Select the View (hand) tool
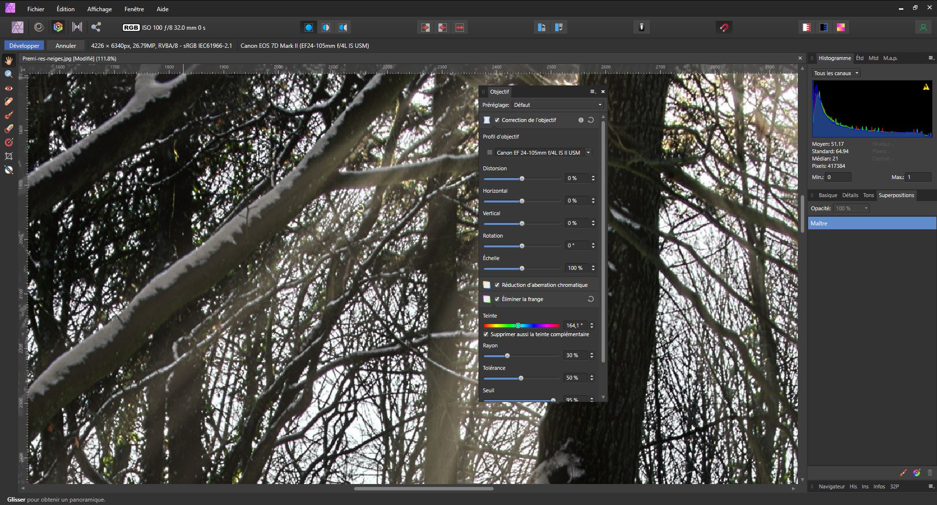 point(9,61)
